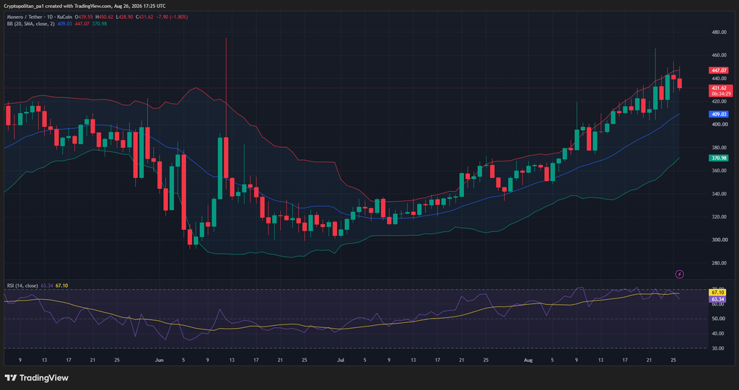Click the 300.00 price axis label
Screen dimensions: 739x390
[719, 240]
